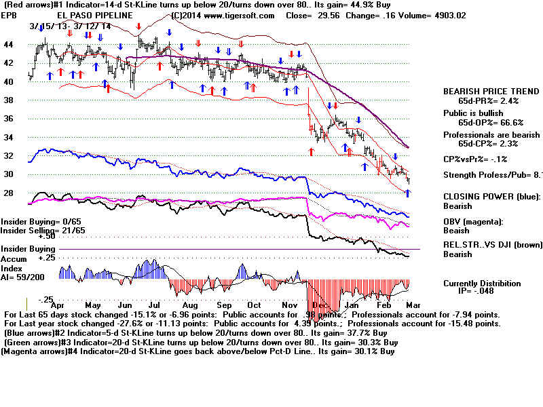The image size is (543, 407).
Task: Select the Nov month marker
Action: [290, 305]
